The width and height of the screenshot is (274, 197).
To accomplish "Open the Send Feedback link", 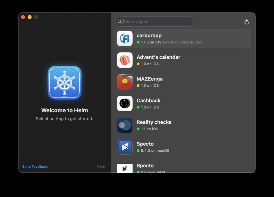I will point(35,166).
